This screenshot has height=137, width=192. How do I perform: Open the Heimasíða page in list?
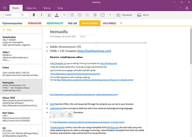(x=21, y=87)
